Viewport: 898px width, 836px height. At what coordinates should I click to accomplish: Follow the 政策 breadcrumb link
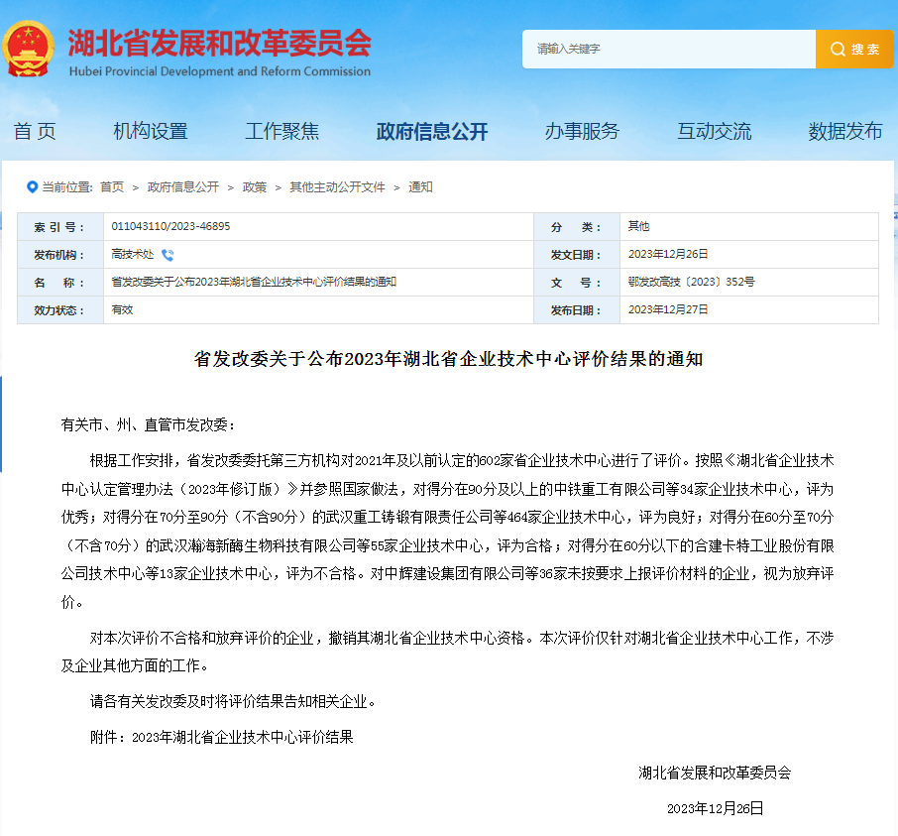click(x=255, y=186)
